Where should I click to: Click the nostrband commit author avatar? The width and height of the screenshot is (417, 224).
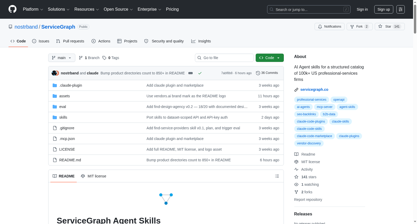pyautogui.click(x=54, y=73)
